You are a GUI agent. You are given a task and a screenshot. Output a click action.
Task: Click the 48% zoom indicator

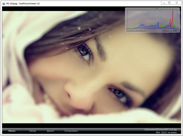coord(158,132)
